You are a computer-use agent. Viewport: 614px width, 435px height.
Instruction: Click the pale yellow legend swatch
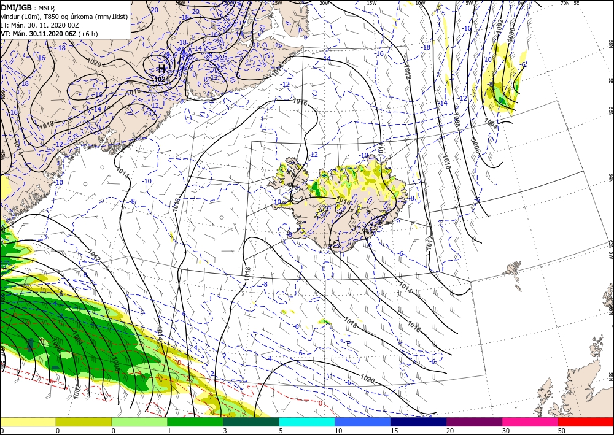(x=28, y=422)
